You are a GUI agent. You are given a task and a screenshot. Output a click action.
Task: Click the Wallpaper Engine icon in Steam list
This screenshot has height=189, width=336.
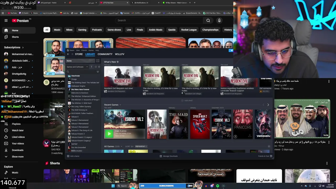coord(69,86)
